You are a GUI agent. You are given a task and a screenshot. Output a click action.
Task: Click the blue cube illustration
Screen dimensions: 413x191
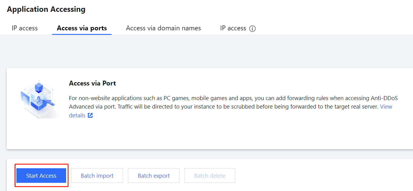click(39, 98)
